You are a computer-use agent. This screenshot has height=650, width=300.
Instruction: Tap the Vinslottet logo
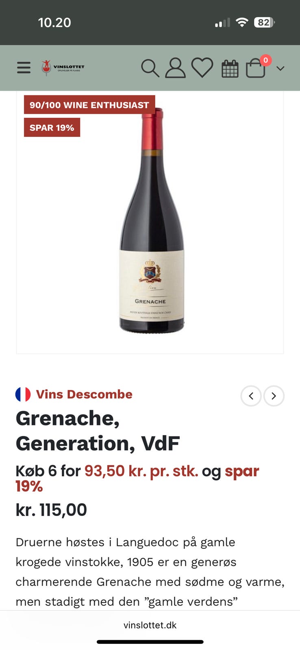(63, 67)
